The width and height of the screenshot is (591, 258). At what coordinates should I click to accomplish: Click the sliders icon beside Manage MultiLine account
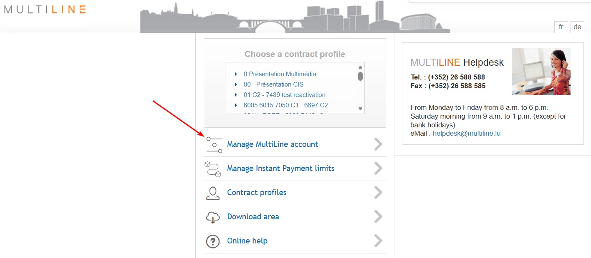pos(214,145)
